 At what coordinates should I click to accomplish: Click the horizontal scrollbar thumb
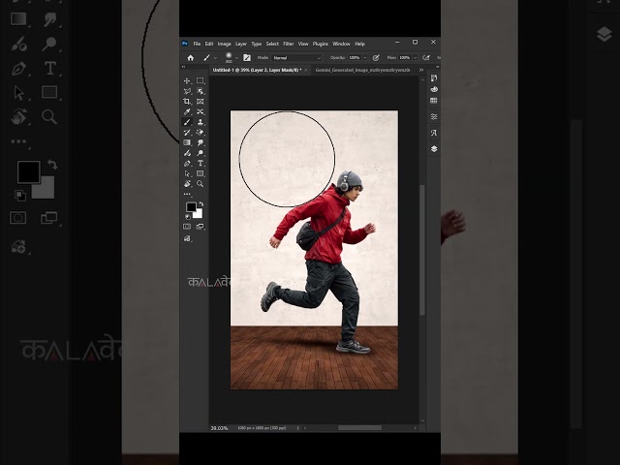359,428
